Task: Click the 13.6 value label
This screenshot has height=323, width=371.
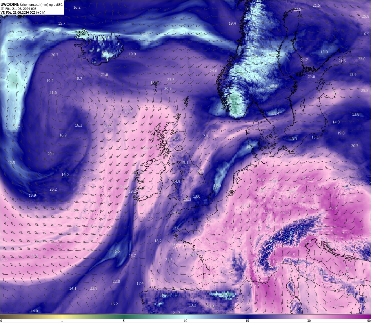Action: [197, 196]
